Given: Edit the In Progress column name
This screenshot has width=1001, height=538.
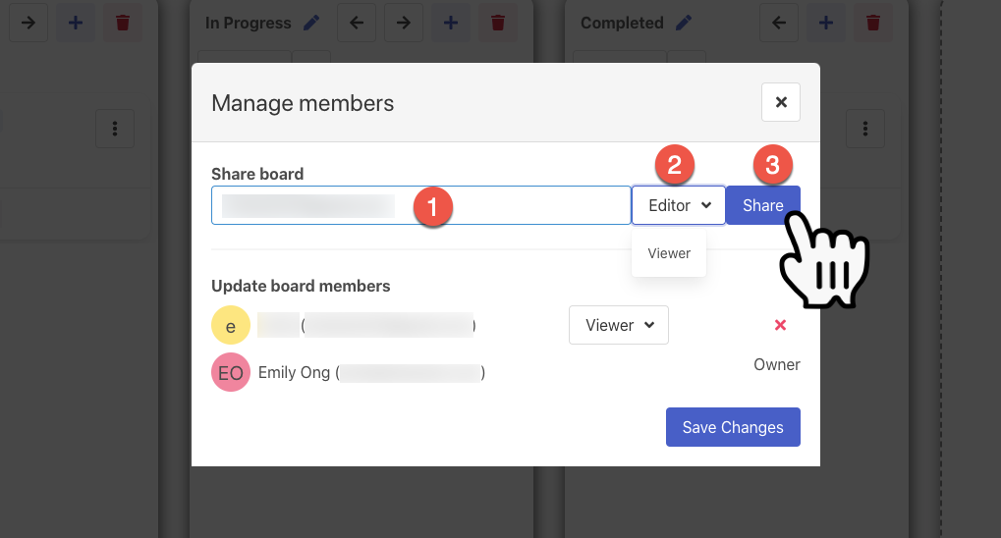Looking at the screenshot, I should (311, 23).
